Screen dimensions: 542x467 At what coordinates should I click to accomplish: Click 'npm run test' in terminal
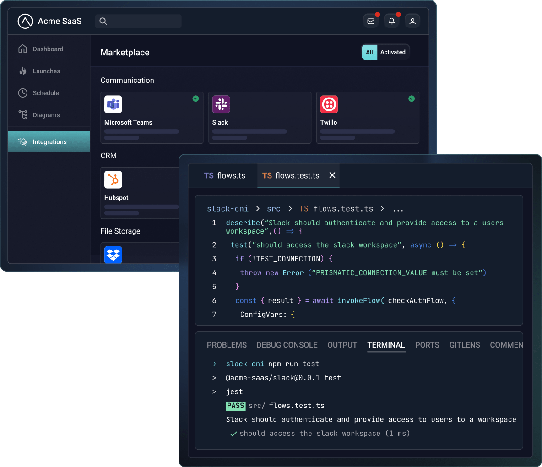(293, 364)
